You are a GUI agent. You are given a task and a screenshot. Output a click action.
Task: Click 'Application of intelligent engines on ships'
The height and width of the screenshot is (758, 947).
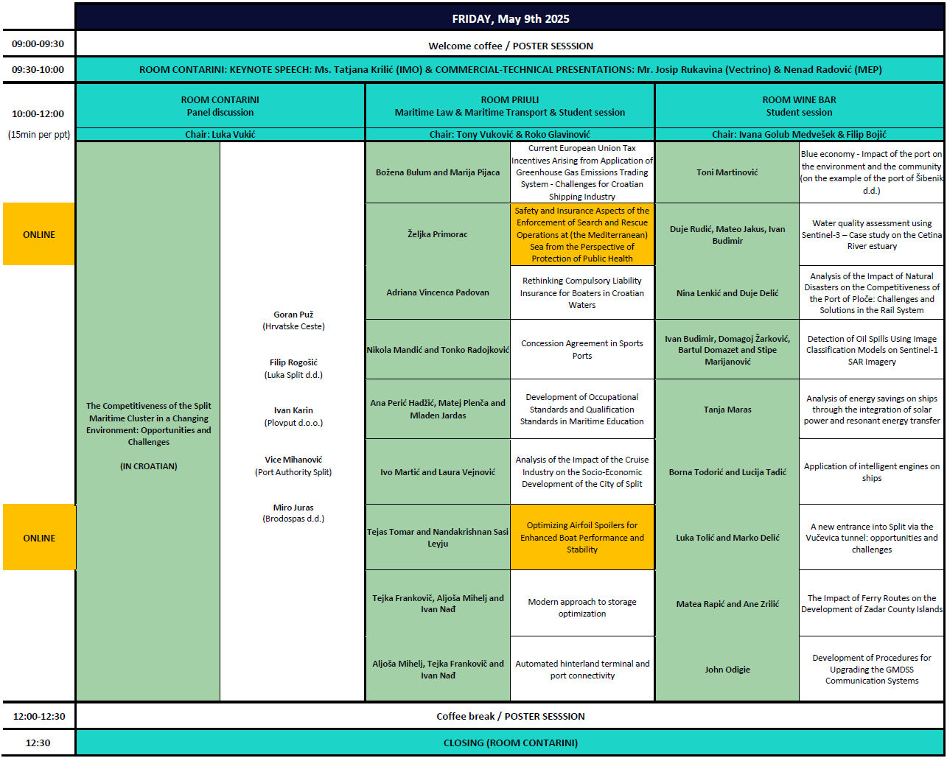(x=872, y=472)
